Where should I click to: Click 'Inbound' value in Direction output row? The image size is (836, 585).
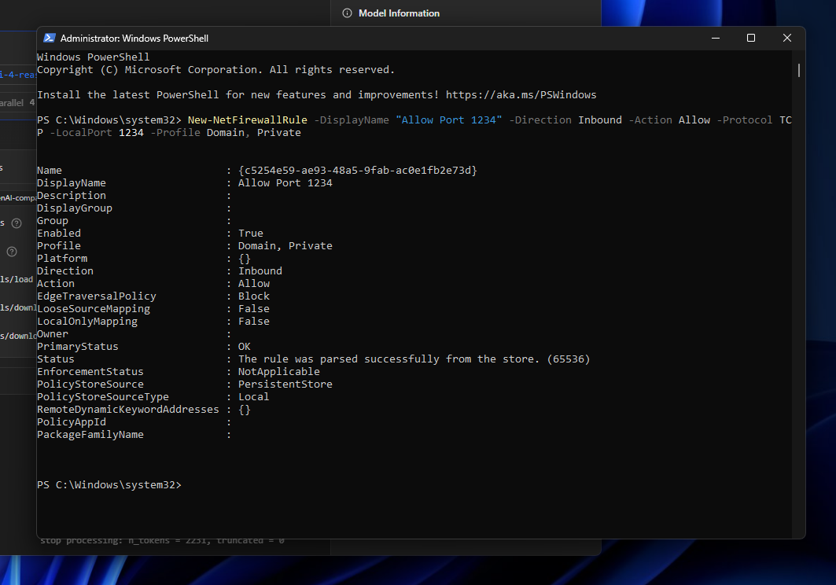pyautogui.click(x=260, y=271)
